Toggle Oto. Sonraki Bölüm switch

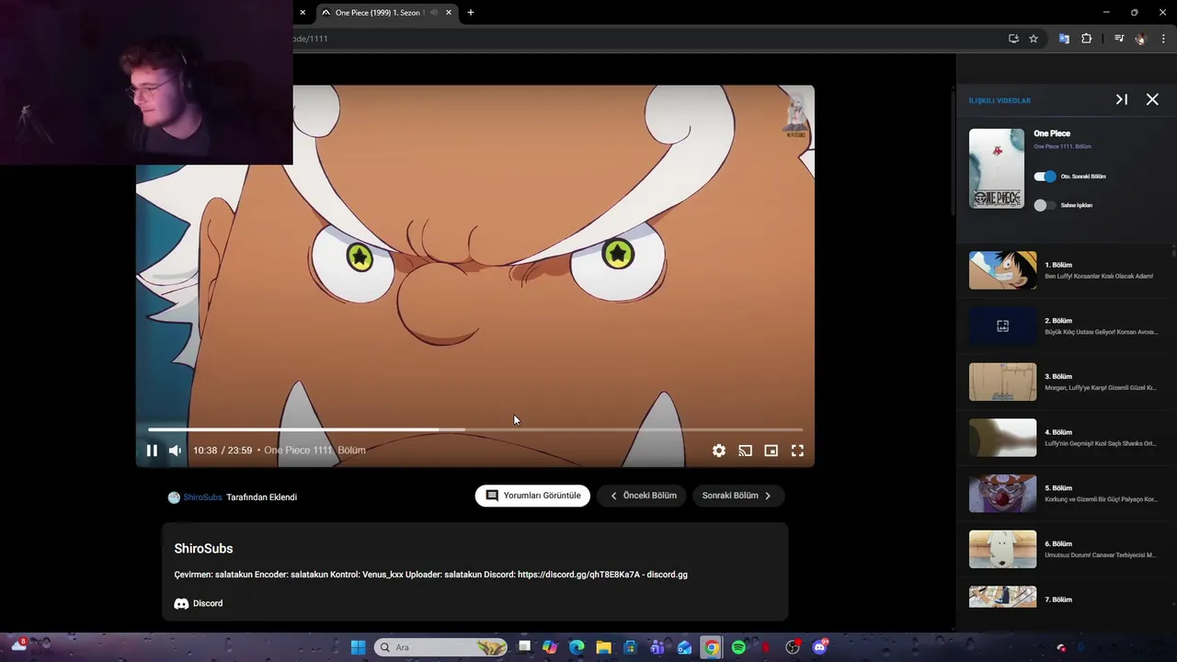pyautogui.click(x=1045, y=177)
